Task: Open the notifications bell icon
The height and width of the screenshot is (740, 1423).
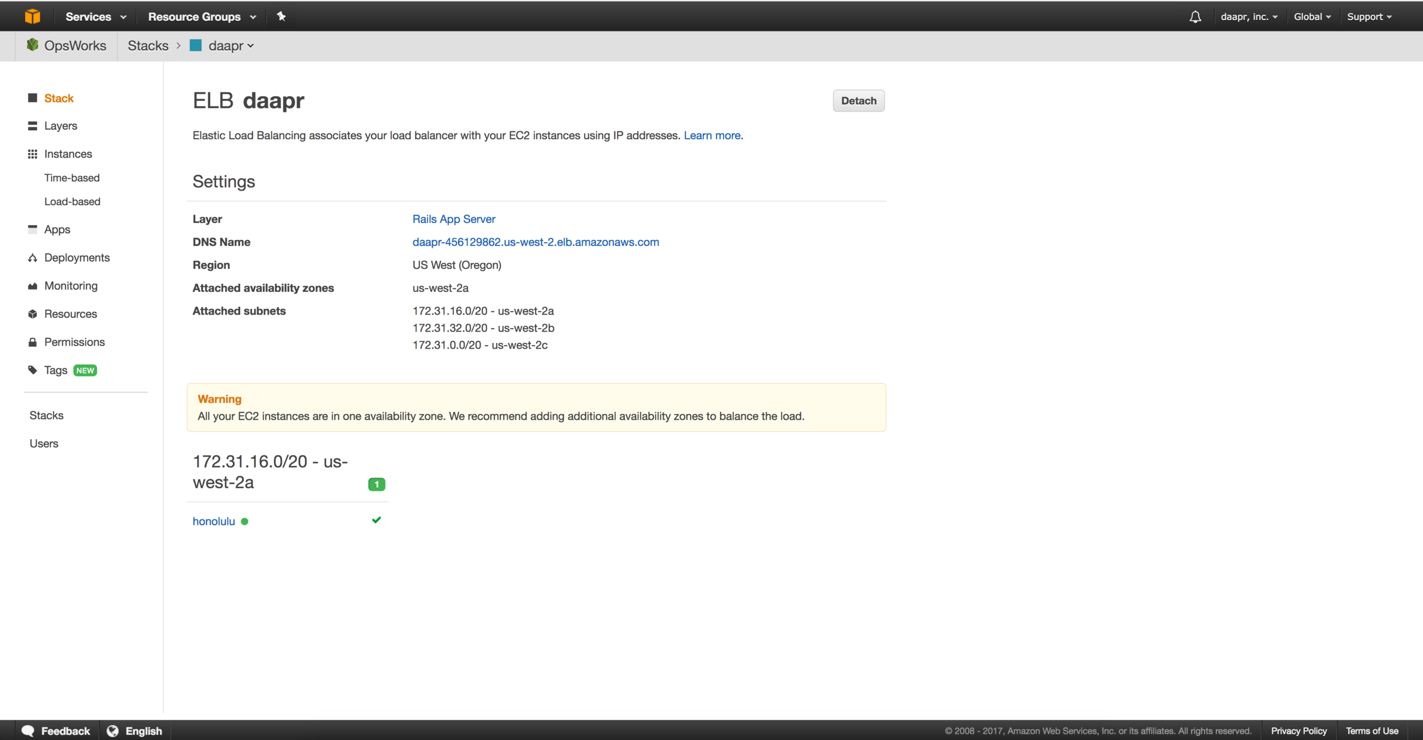Action: click(x=1195, y=17)
